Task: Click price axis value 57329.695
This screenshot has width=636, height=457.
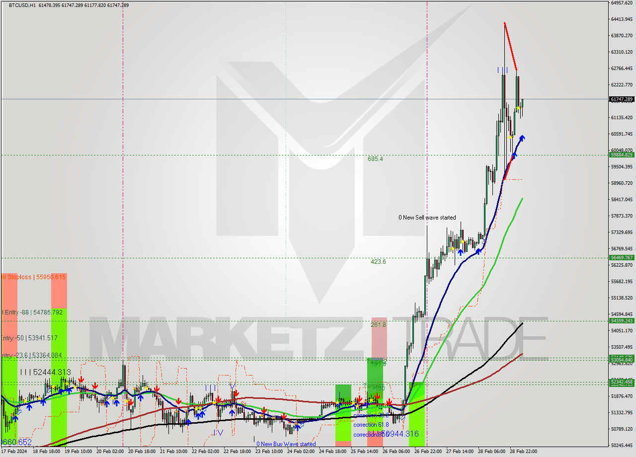Action: point(621,232)
